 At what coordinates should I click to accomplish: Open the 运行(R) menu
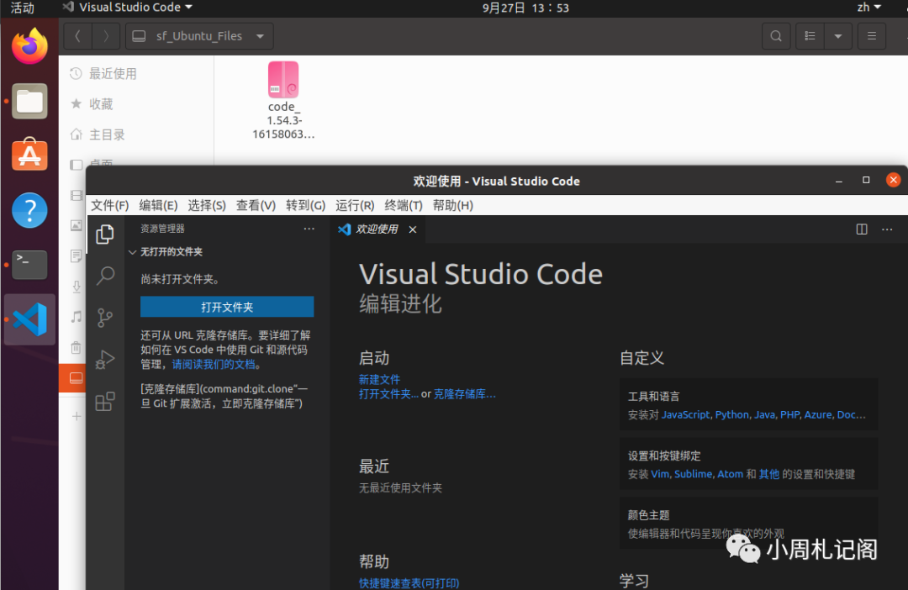click(x=355, y=205)
